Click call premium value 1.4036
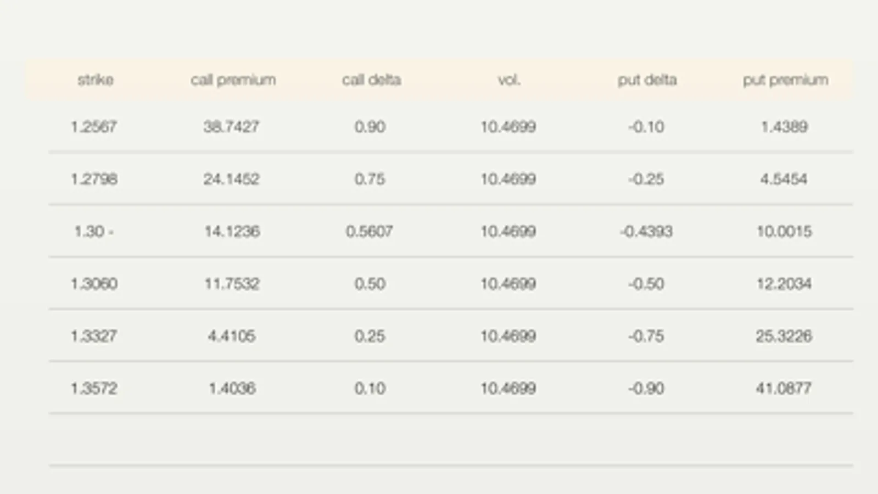The height and width of the screenshot is (494, 878). 232,389
